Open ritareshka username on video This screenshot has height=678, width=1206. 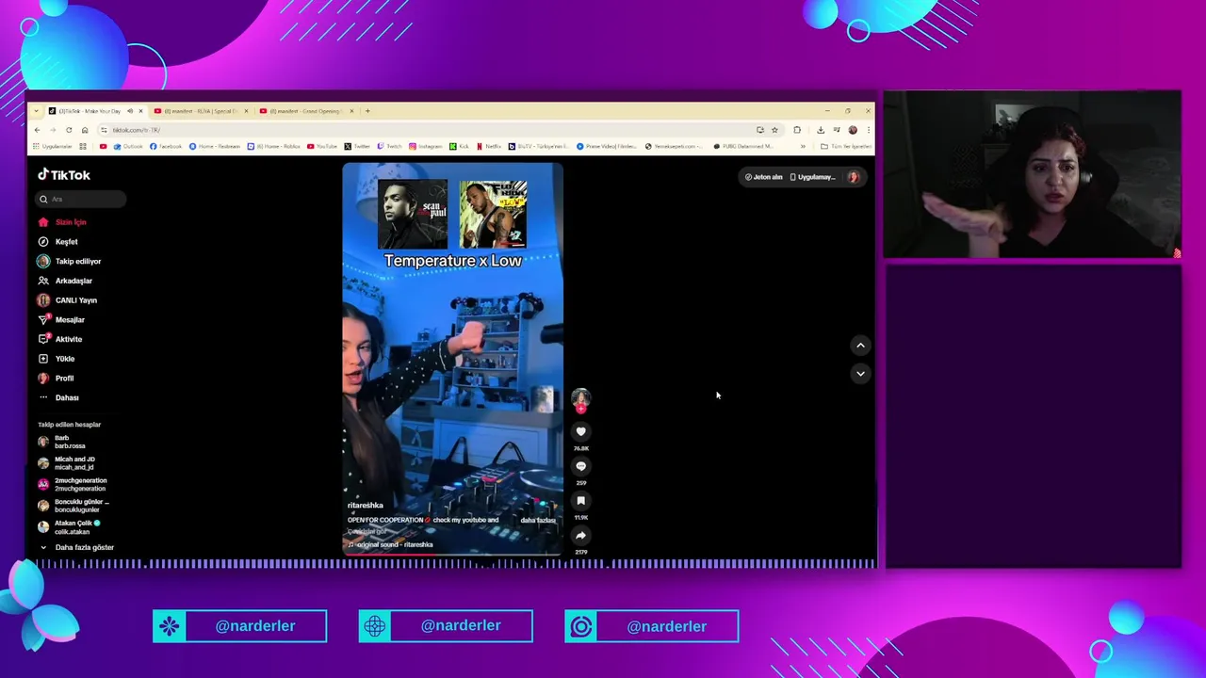(x=366, y=506)
